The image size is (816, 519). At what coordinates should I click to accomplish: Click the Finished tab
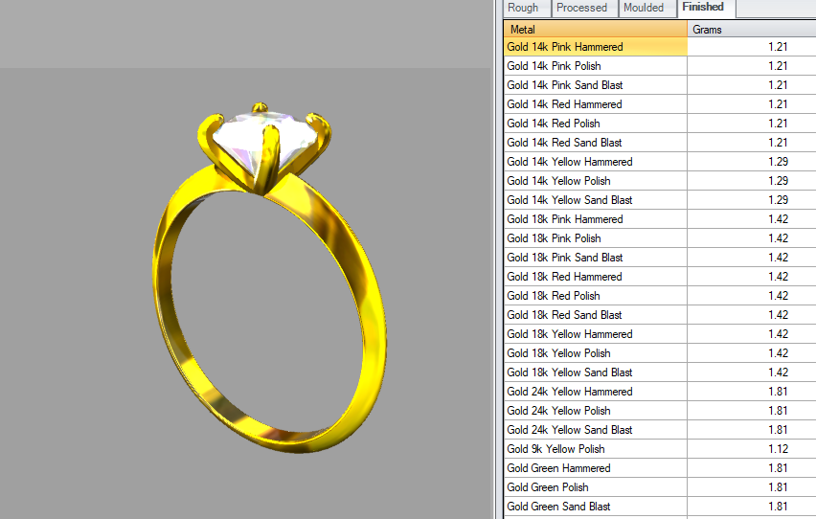point(703,7)
